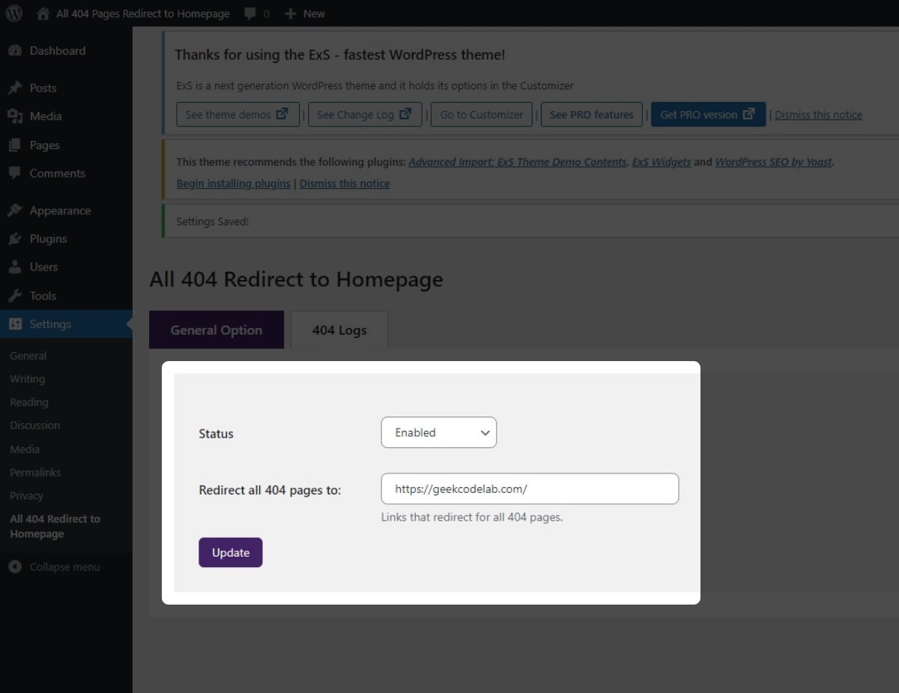This screenshot has height=693, width=899.
Task: Click the Users person icon
Action: [15, 267]
